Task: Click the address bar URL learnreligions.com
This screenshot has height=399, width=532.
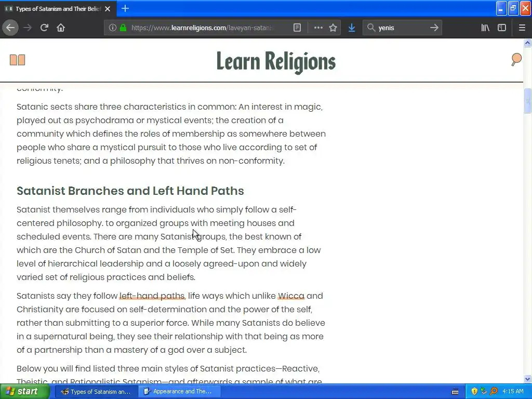Action: tap(202, 28)
